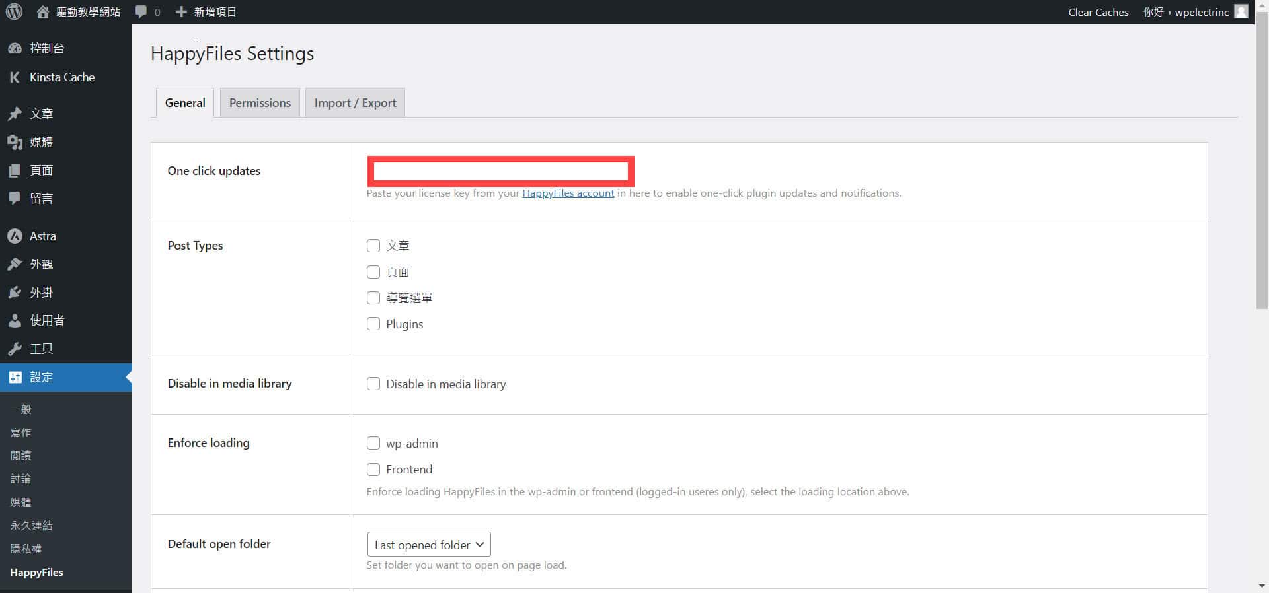This screenshot has height=593, width=1269.
Task: Click the 設定 settings icon
Action: tap(15, 377)
